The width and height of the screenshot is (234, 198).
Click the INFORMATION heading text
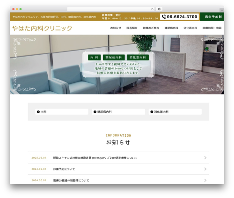[x=118, y=135]
